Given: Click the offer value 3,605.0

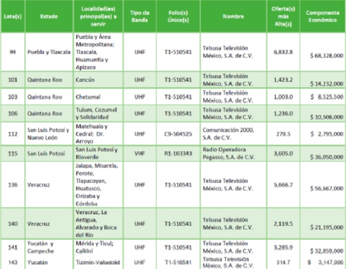Looking at the screenshot, I should click(x=283, y=153).
